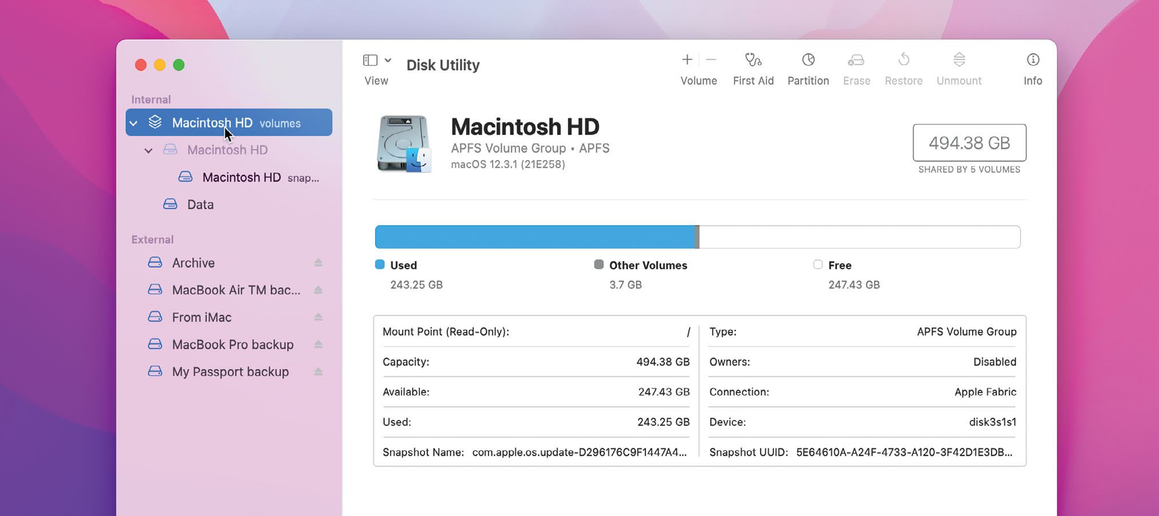Show Info for selected disk
Screen dimensions: 1159x516
(1033, 59)
